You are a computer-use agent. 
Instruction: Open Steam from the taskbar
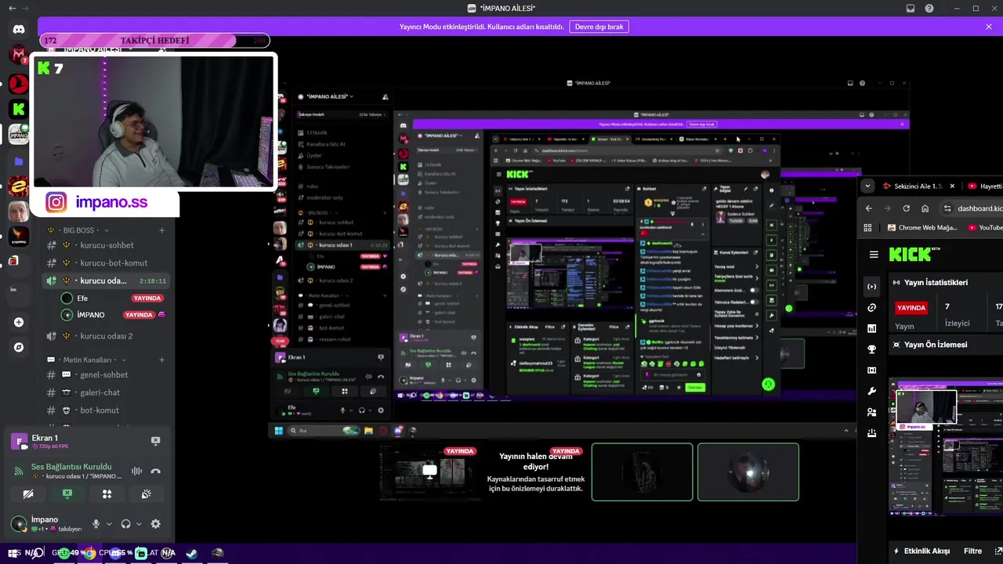(191, 553)
